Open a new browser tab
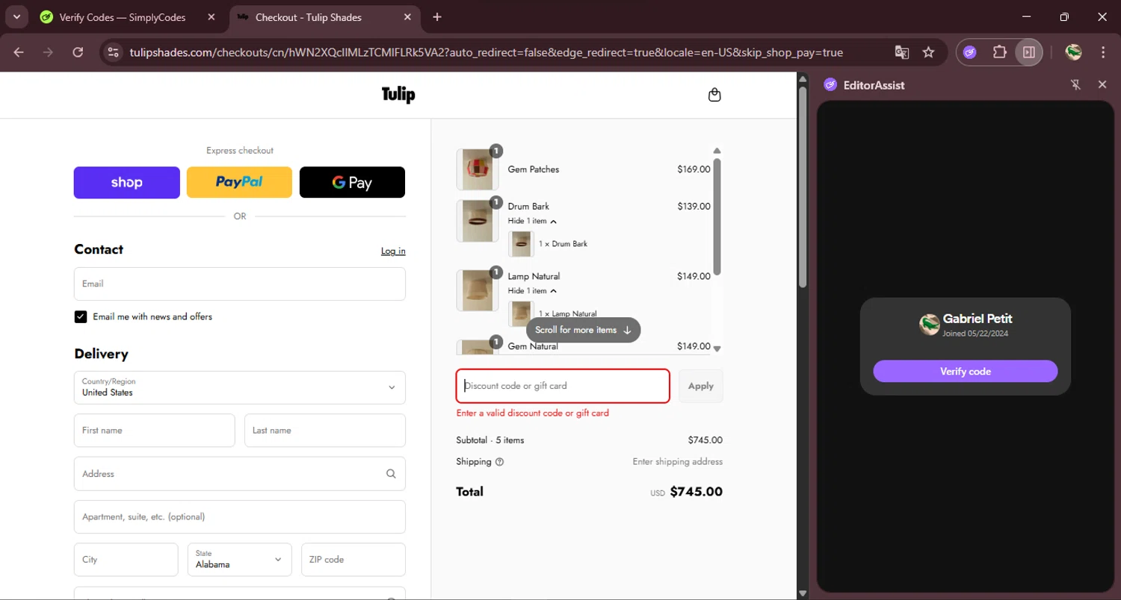1121x600 pixels. [x=437, y=17]
